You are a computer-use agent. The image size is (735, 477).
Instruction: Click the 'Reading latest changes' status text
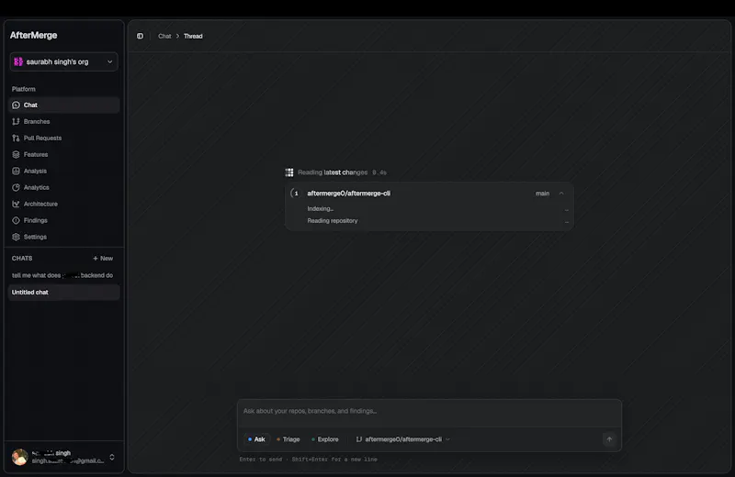[x=333, y=172]
